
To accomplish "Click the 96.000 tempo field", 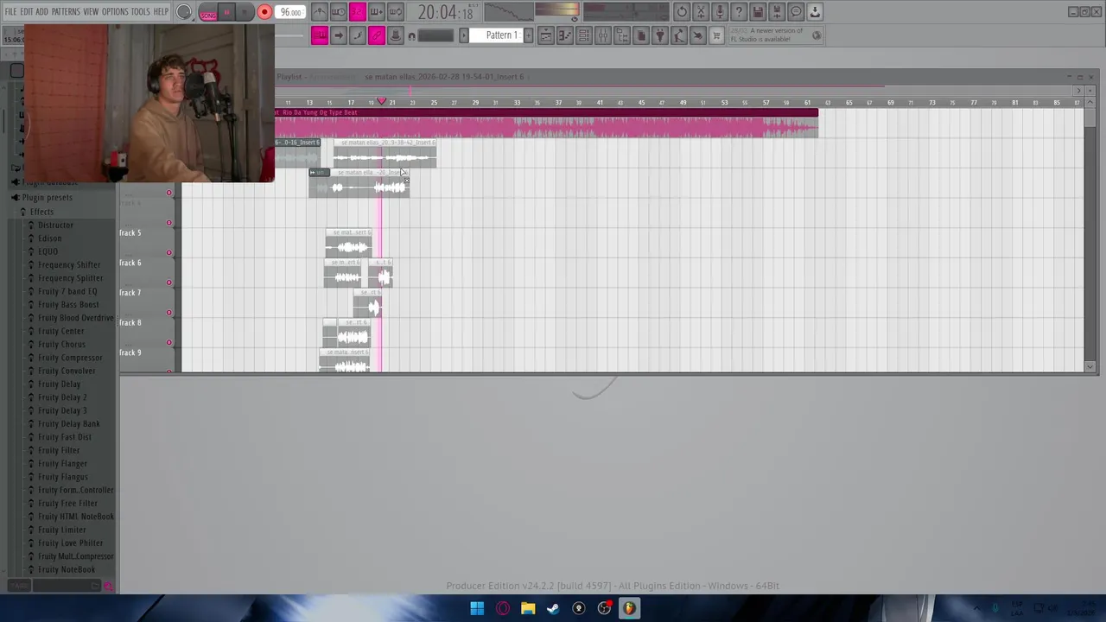I will [290, 12].
